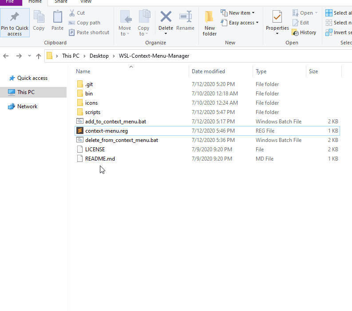Go forward with the right arrow
Viewport: 352px width, 311px height.
19,56
